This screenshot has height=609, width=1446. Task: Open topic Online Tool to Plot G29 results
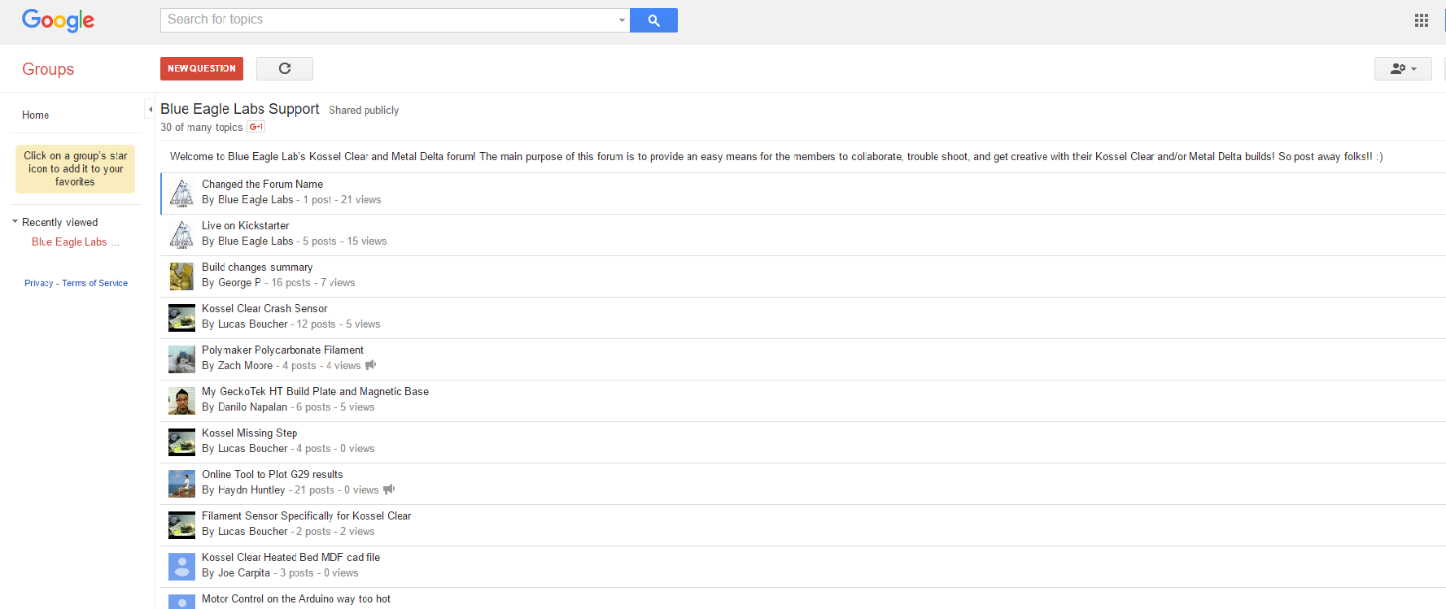coord(272,475)
